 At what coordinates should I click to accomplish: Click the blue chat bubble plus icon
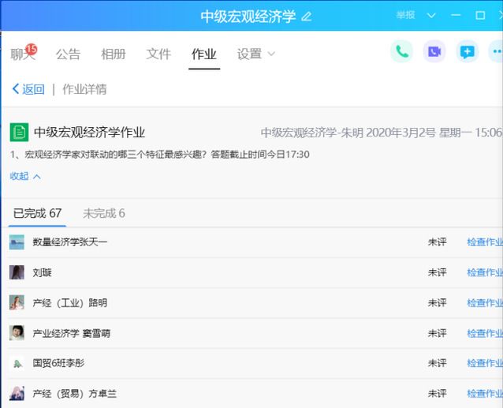pos(467,52)
